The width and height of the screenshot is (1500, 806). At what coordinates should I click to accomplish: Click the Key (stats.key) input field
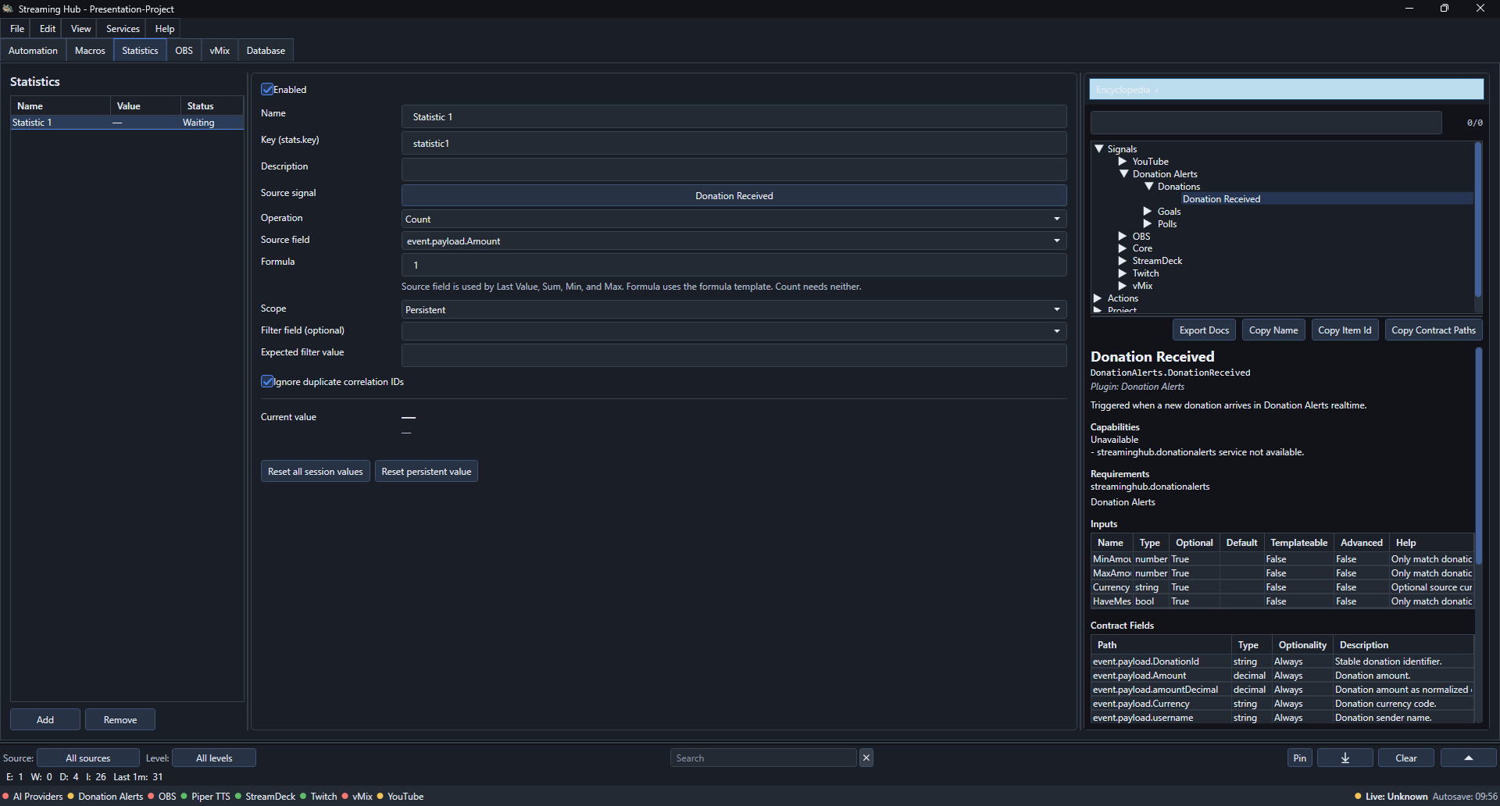(x=734, y=143)
